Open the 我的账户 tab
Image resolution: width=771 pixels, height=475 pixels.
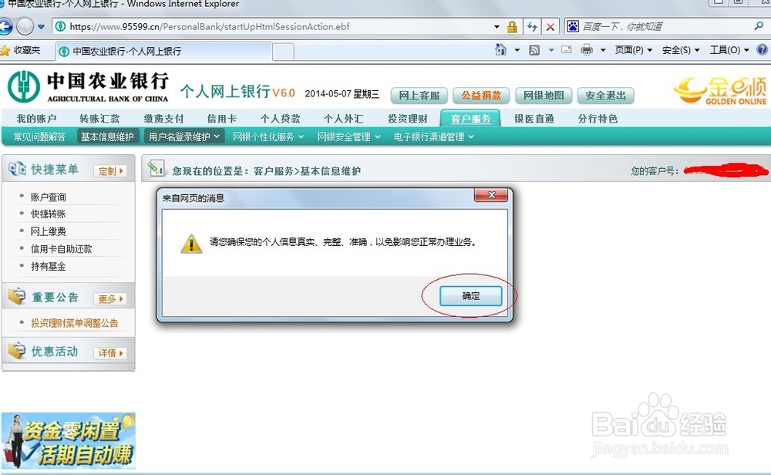coord(36,119)
